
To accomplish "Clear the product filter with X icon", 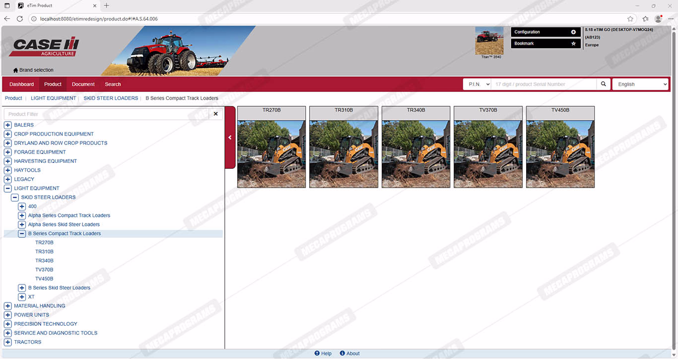I will [215, 114].
